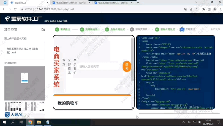Click the 后端代码生成 step checkmark icon

click(107, 29)
